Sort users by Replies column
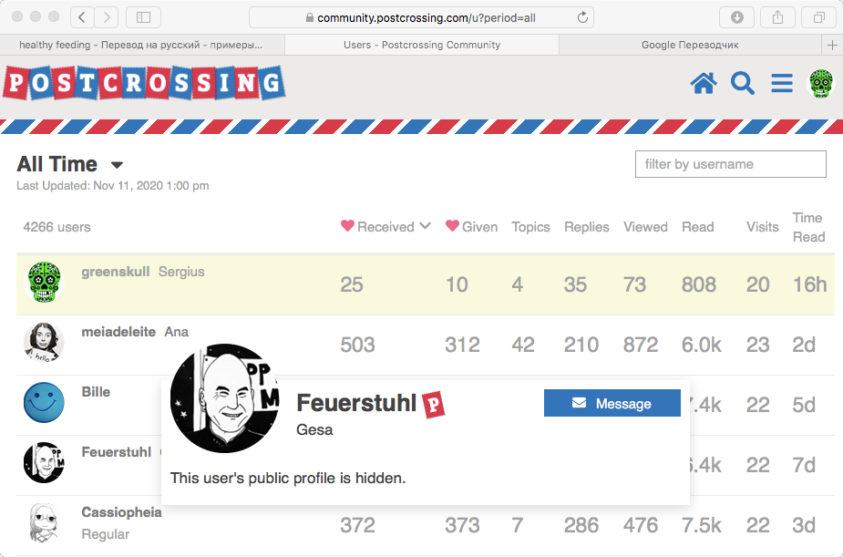843x557 pixels. coord(587,227)
